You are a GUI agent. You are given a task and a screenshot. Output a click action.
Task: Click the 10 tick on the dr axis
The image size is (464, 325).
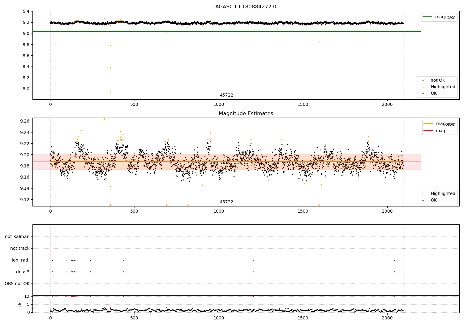tap(27, 296)
